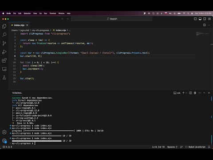Click the errors and warnings status item
Screen dimensions: 213x160
pyautogui.click(x=8, y=147)
